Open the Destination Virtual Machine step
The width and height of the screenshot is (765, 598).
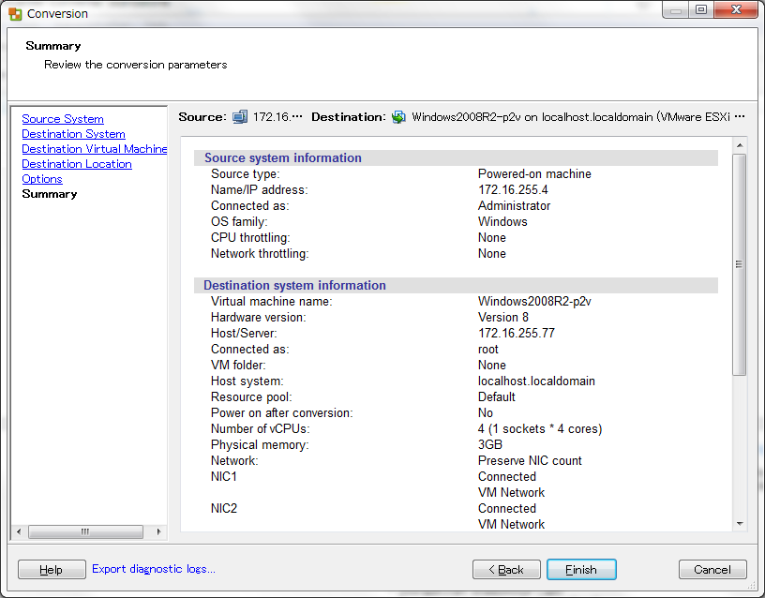click(x=94, y=149)
